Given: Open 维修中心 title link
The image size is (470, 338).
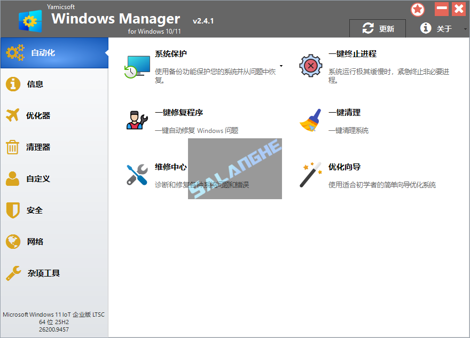Looking at the screenshot, I should pyautogui.click(x=170, y=167).
